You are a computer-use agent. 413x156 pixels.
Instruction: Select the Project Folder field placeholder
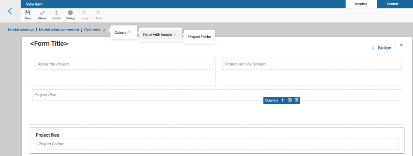pos(217,144)
